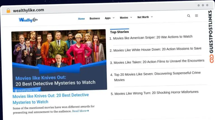Expand the Net Worth dropdown menu
Image resolution: width=215 pixels, height=120 pixels.
[145, 17]
